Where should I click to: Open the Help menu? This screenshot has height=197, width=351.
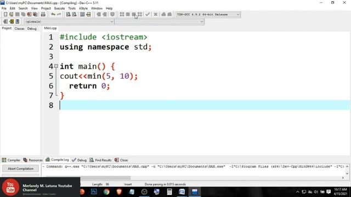click(x=109, y=8)
